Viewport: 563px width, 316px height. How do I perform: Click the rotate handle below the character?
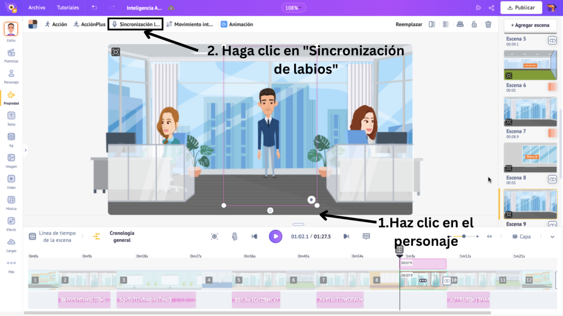pyautogui.click(x=271, y=210)
